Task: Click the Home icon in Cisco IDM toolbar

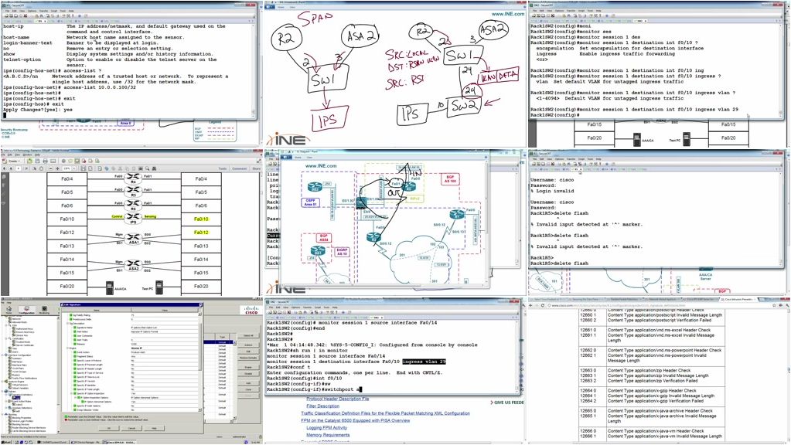Action: coord(9,309)
